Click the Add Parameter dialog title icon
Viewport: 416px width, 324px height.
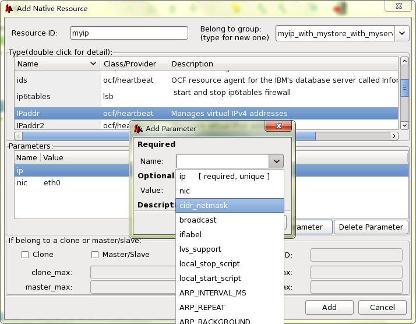click(139, 128)
